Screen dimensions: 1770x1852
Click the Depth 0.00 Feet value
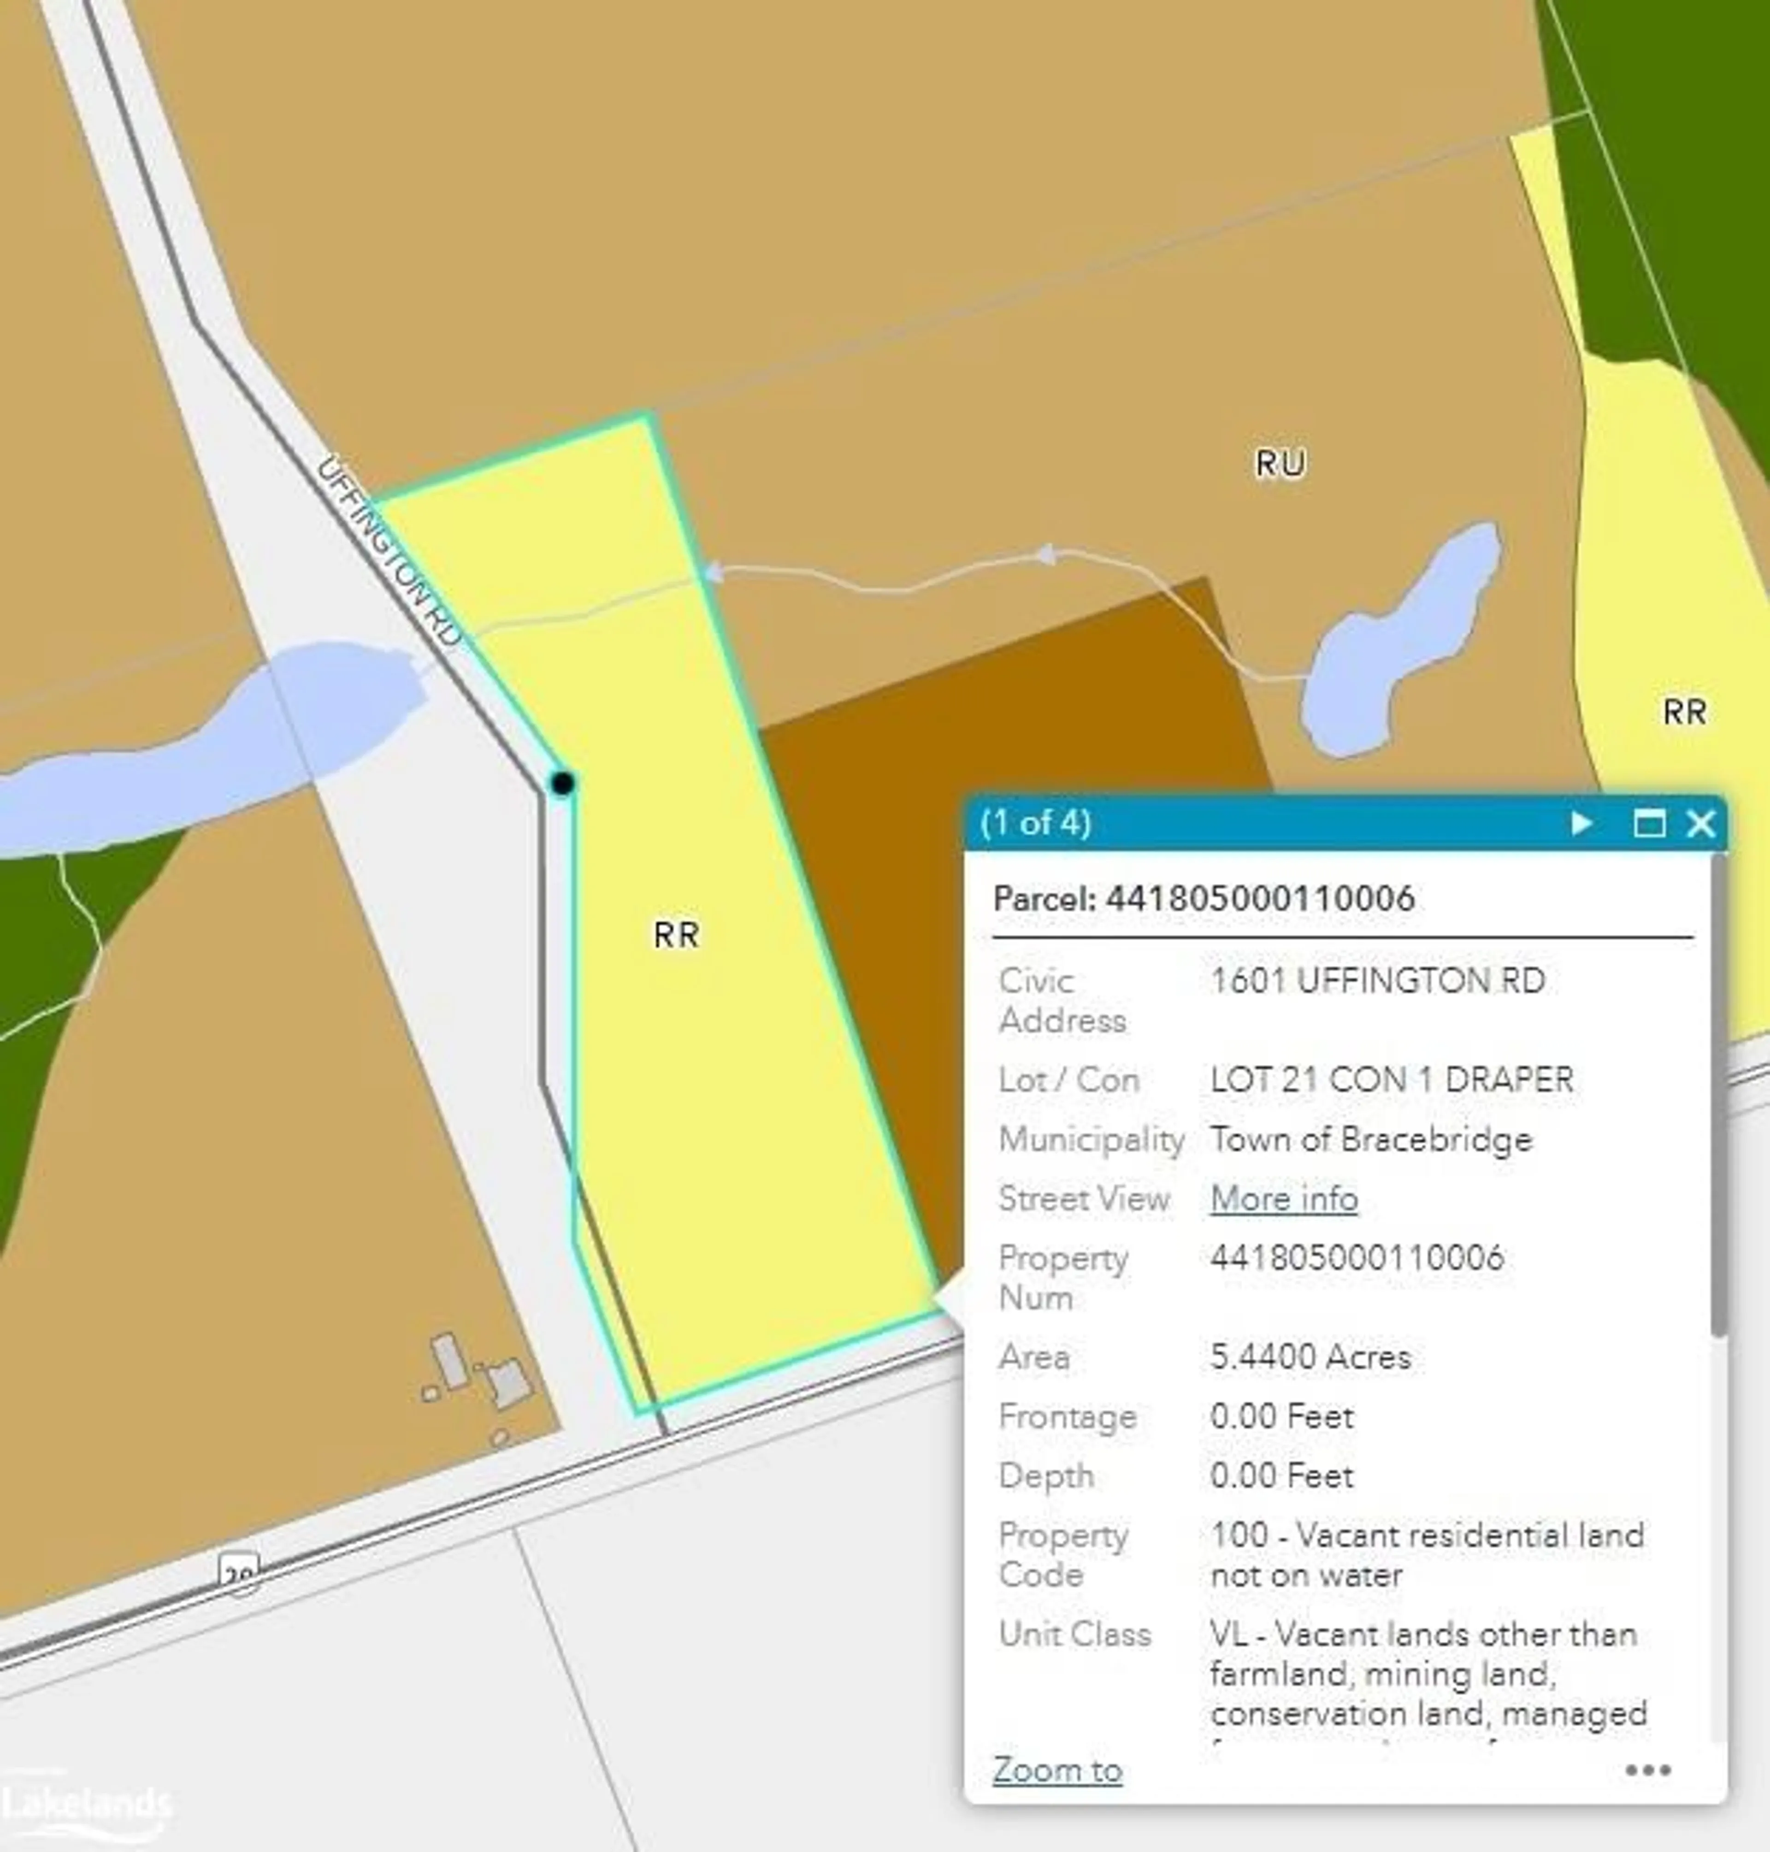[x=1281, y=1475]
